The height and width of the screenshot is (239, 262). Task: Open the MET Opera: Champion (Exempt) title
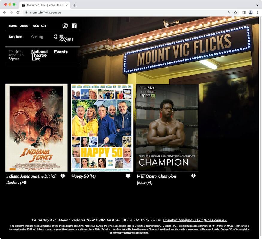coord(156,179)
